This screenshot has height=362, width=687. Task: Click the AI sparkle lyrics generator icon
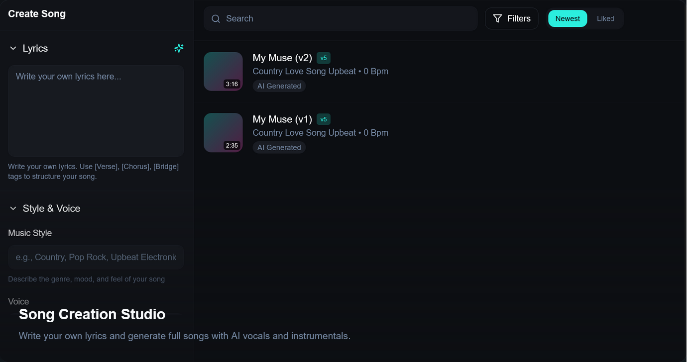(x=179, y=48)
